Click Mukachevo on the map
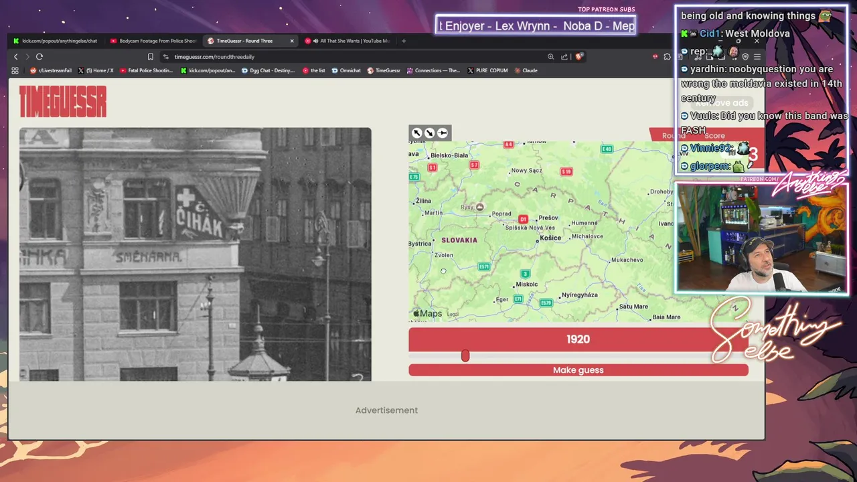857x482 pixels. pyautogui.click(x=627, y=260)
